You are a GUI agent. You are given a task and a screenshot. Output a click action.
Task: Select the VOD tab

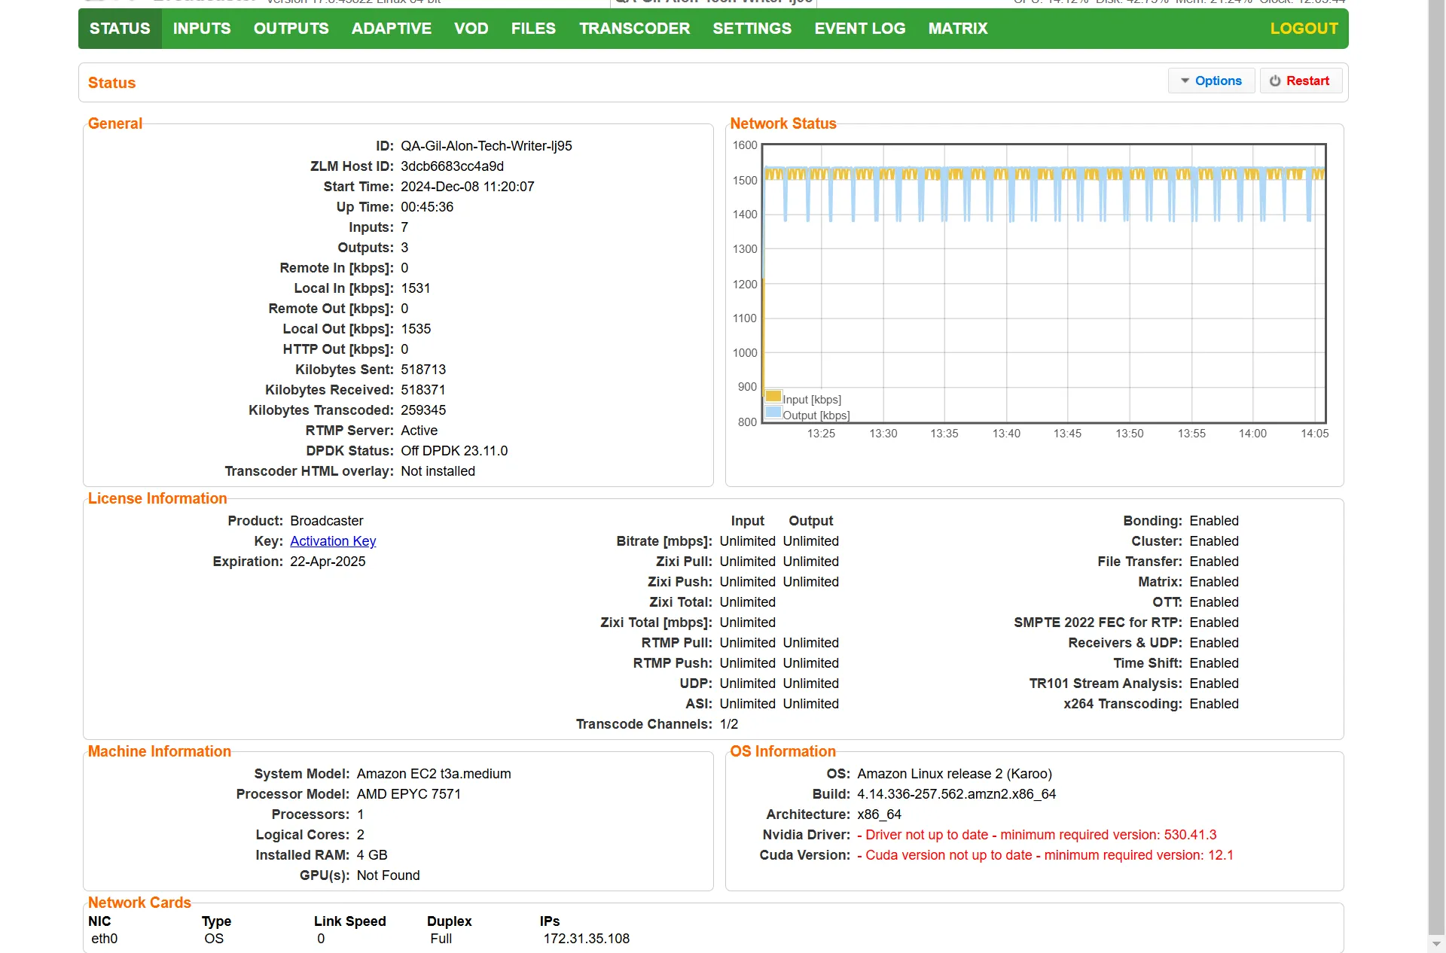(x=471, y=29)
